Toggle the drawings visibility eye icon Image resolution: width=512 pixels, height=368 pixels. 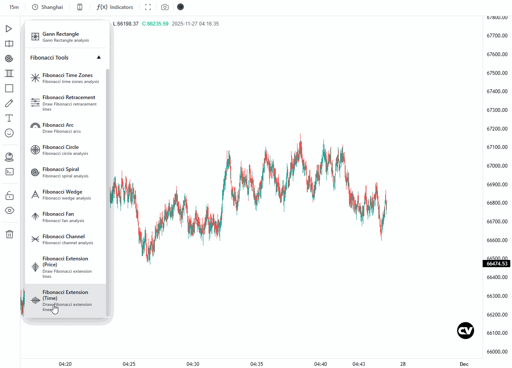click(9, 210)
